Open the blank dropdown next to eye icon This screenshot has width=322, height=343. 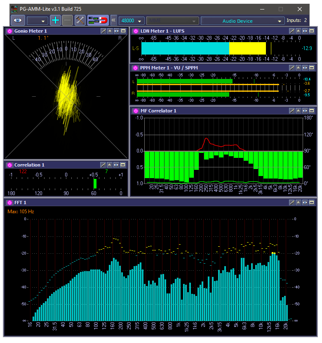tap(37, 21)
